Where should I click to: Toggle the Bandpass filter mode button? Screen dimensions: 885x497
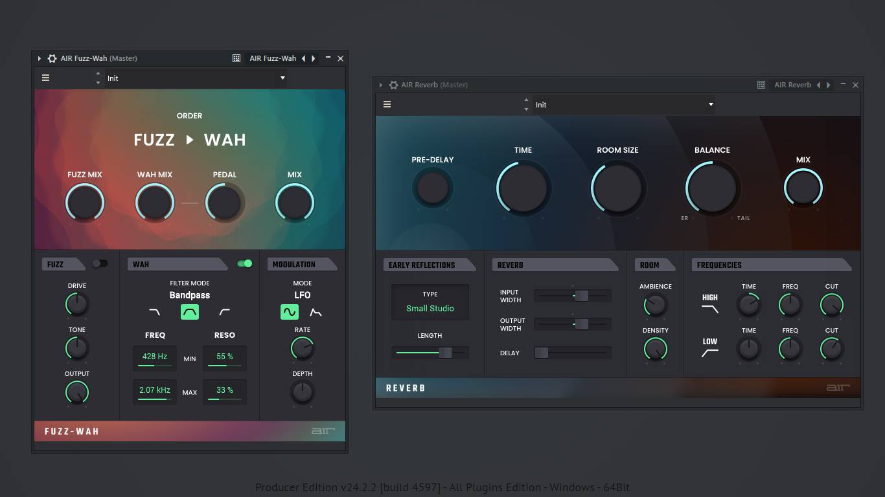coord(190,313)
